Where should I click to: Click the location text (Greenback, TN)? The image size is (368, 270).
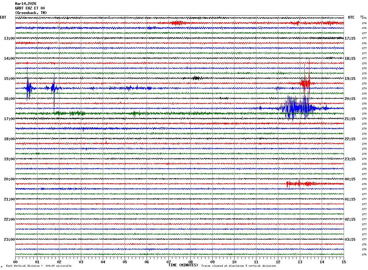click(x=31, y=13)
